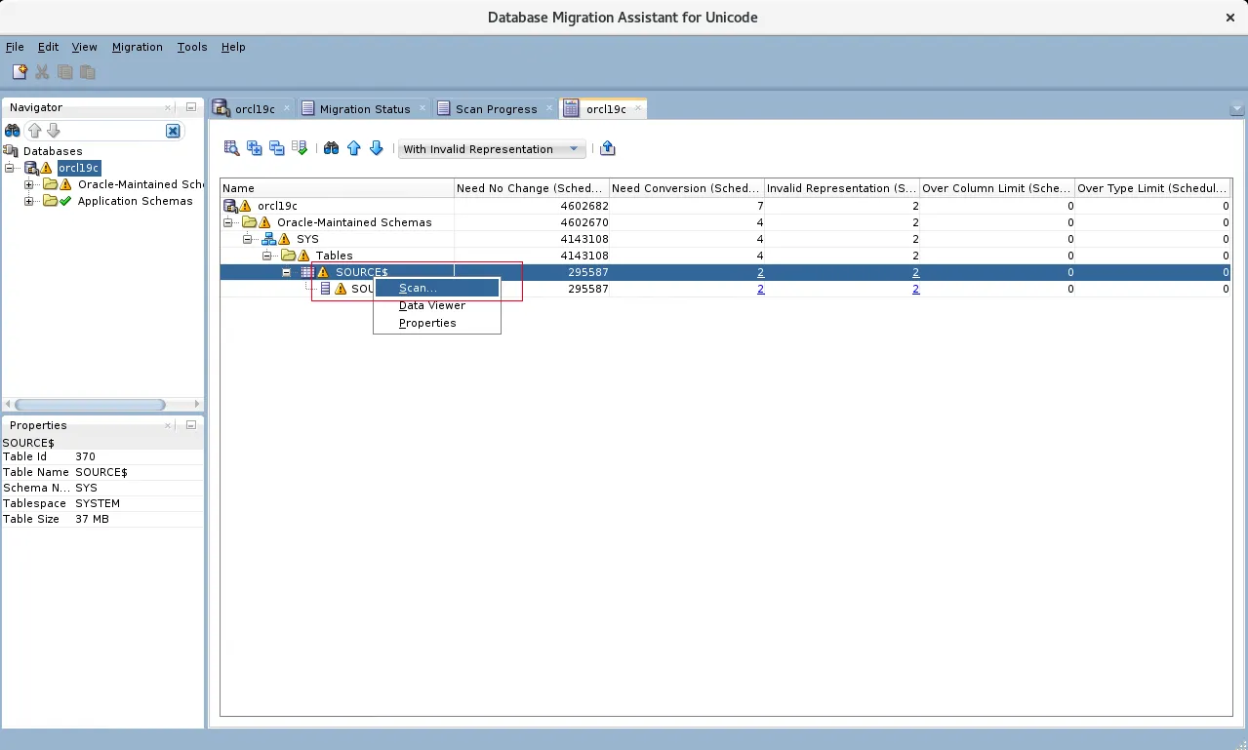
Task: Choose Scan... from the context menu
Action: [x=418, y=289]
